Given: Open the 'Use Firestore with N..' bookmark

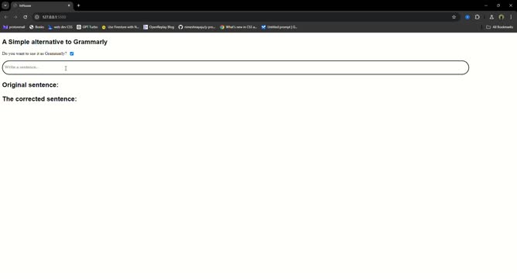Looking at the screenshot, I should pyautogui.click(x=120, y=27).
